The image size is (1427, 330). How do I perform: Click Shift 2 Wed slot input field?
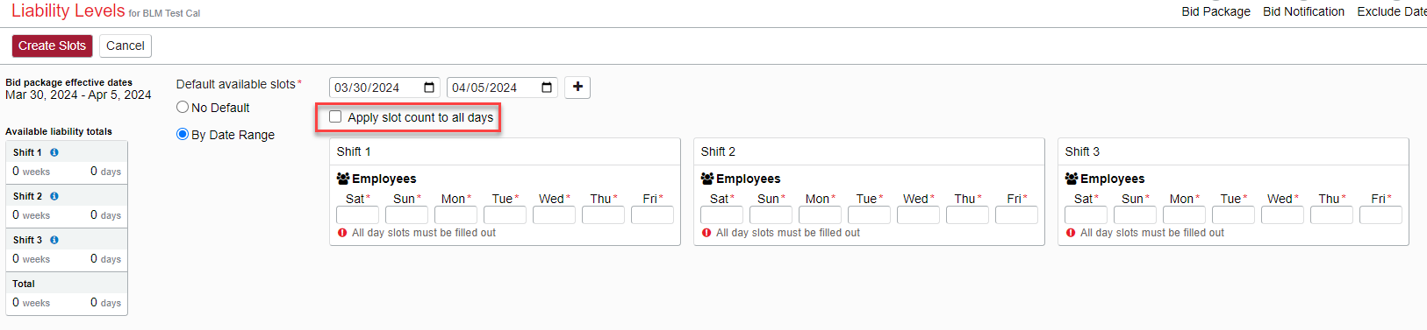(x=919, y=214)
